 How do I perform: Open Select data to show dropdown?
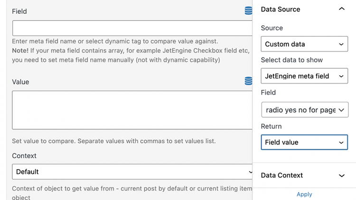[x=304, y=76]
